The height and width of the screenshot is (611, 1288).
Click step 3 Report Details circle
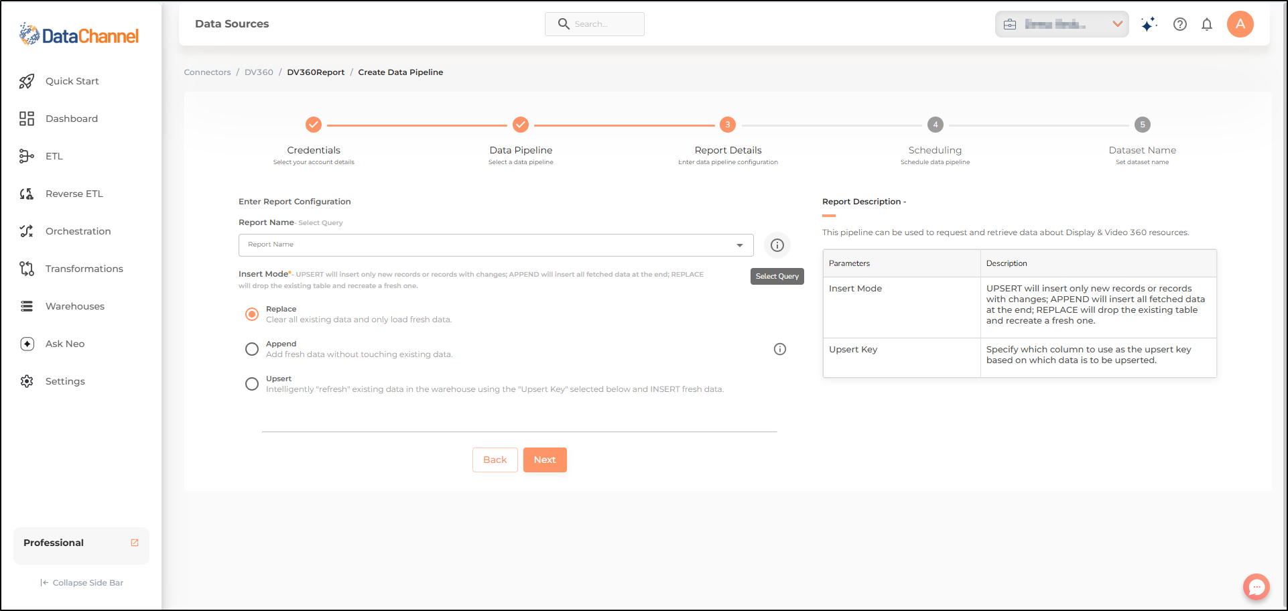(x=728, y=125)
